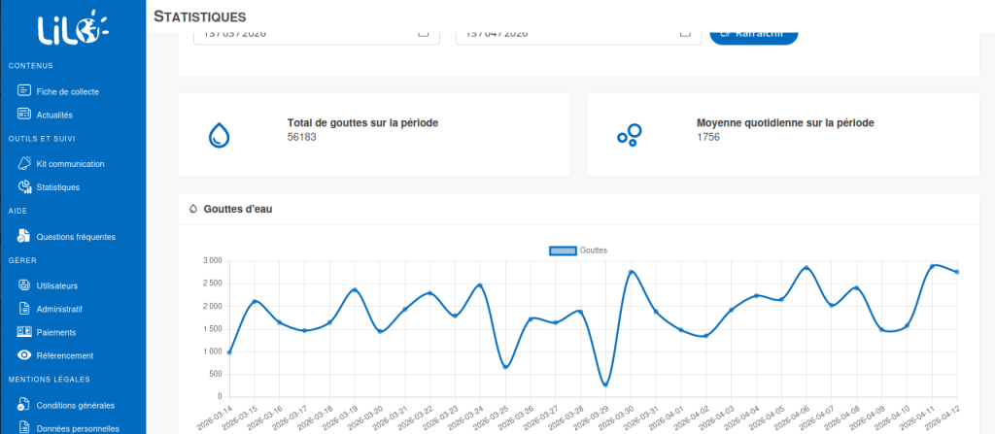Viewport: 995px width, 434px height.
Task: Open the start date calendar picker
Action: [x=423, y=32]
